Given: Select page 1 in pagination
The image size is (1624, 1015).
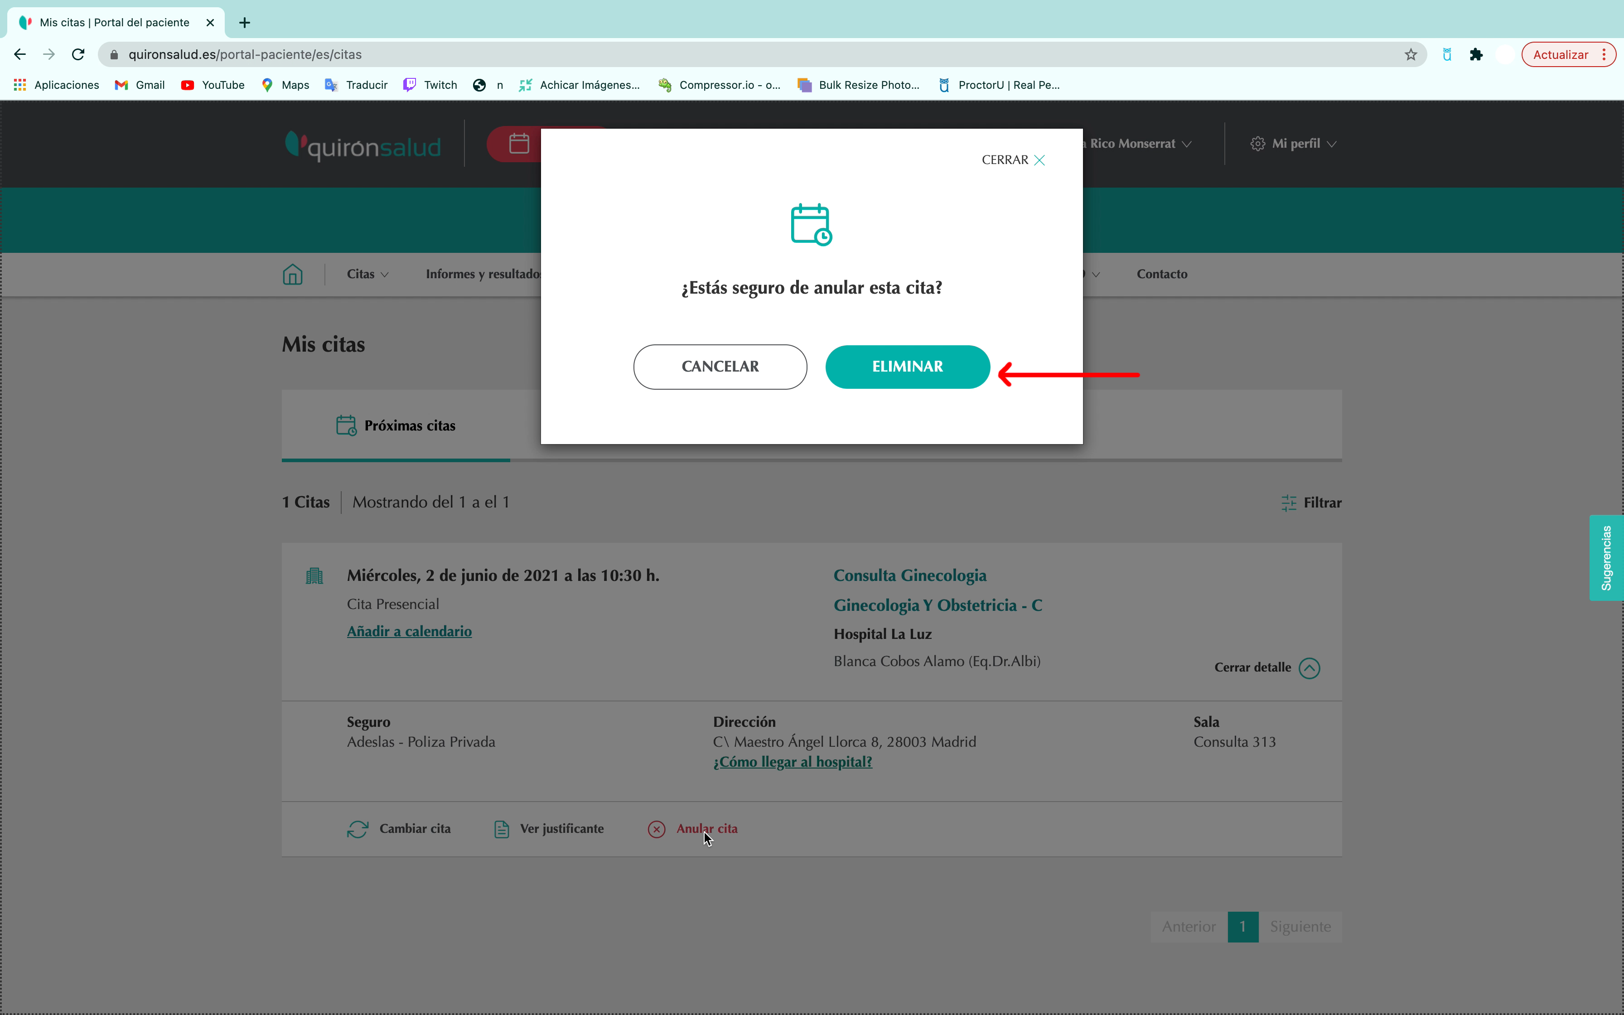Looking at the screenshot, I should click(x=1243, y=926).
